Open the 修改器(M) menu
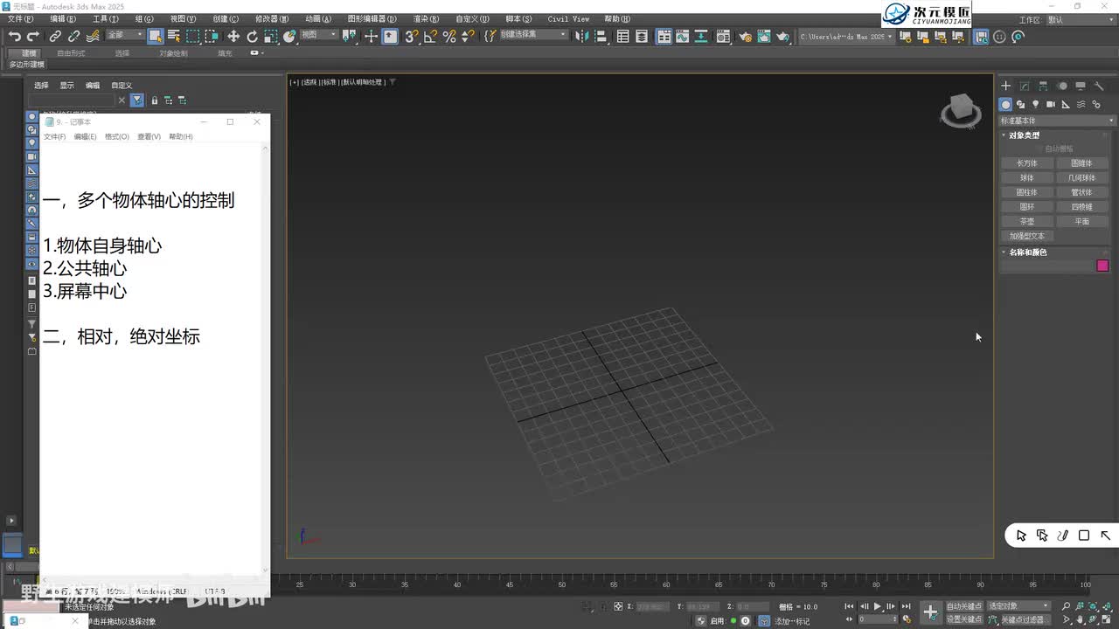This screenshot has height=629, width=1119. (272, 18)
